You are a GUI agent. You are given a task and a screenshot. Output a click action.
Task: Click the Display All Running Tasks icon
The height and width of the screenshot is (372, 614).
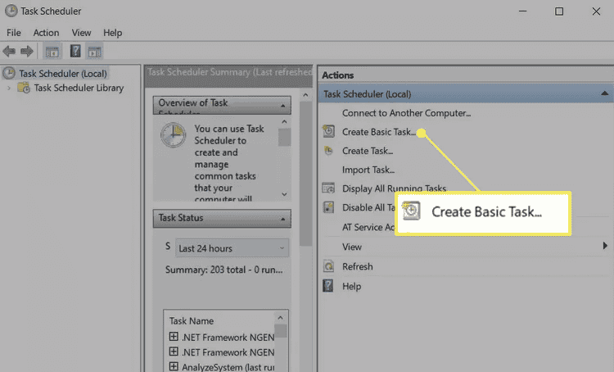(328, 188)
